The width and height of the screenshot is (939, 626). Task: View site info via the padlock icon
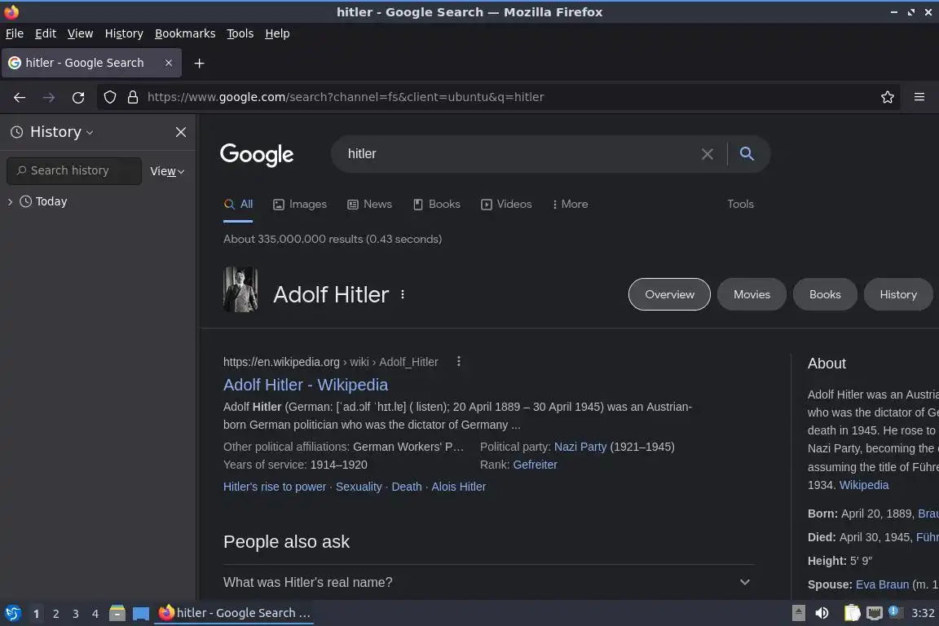133,97
